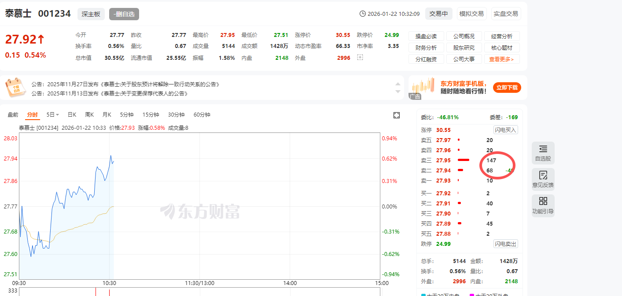Switch to the 日K chart tab

point(72,115)
